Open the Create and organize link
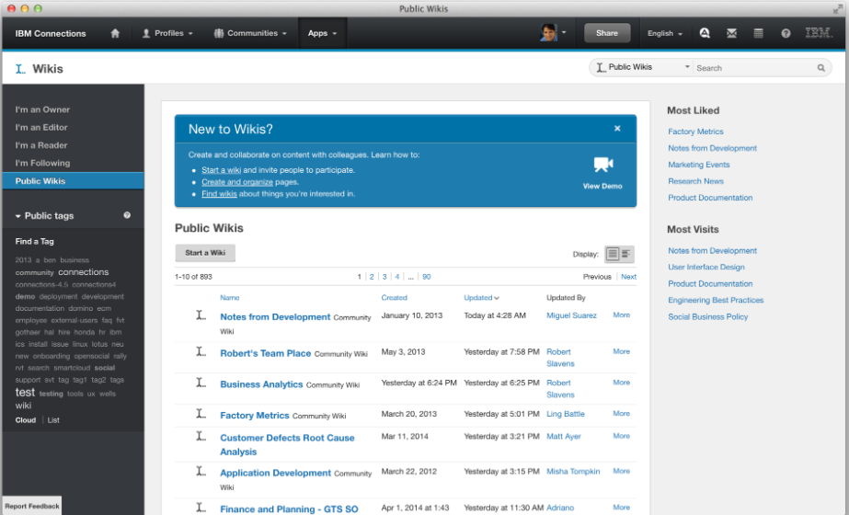Viewport: 849px width, 515px height. pos(237,182)
